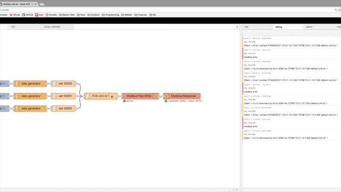
Task: Open the GitLab bookmark
Action: click(15, 15)
